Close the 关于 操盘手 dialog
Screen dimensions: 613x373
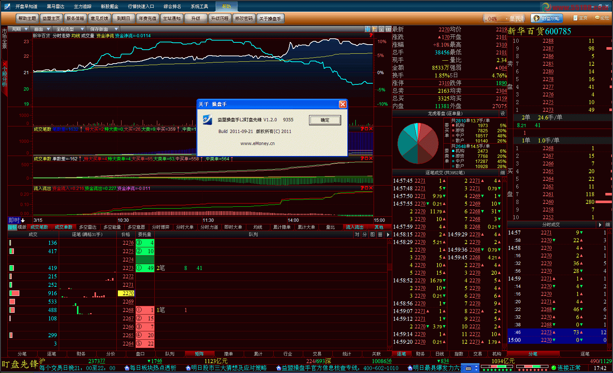tap(343, 104)
